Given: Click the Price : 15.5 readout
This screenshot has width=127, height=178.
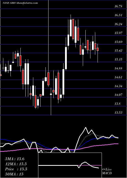Looking at the screenshot, I should [x=16, y=169].
